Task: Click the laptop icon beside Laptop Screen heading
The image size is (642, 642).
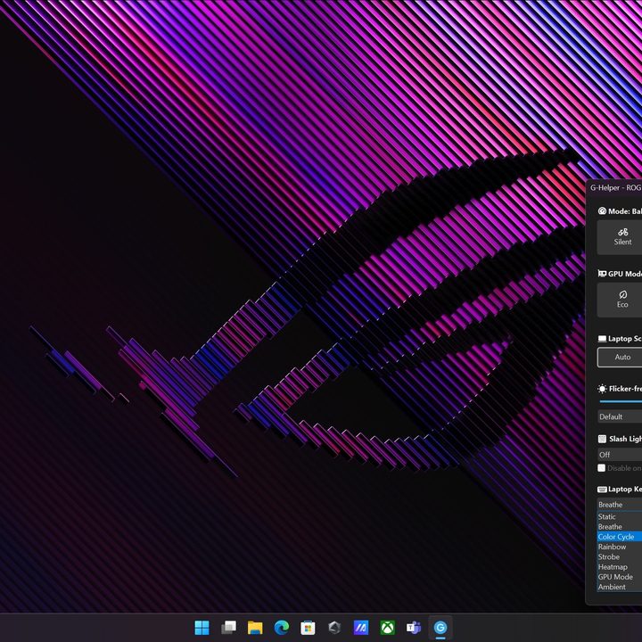Action: click(602, 339)
